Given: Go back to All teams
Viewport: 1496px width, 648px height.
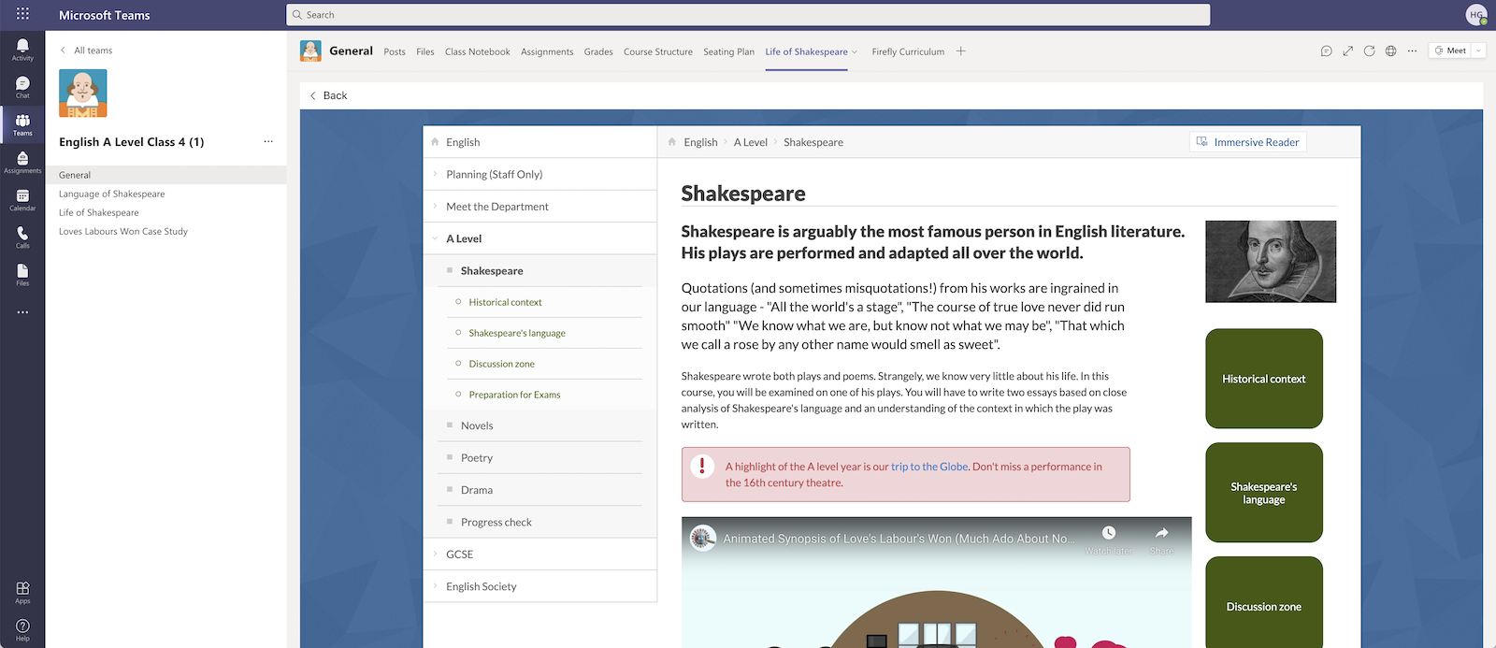Looking at the screenshot, I should click(86, 50).
